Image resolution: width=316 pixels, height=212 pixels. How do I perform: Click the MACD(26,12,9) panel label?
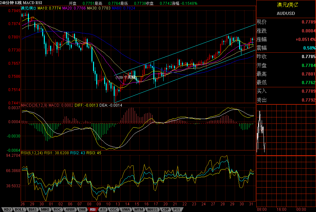(x=34, y=105)
